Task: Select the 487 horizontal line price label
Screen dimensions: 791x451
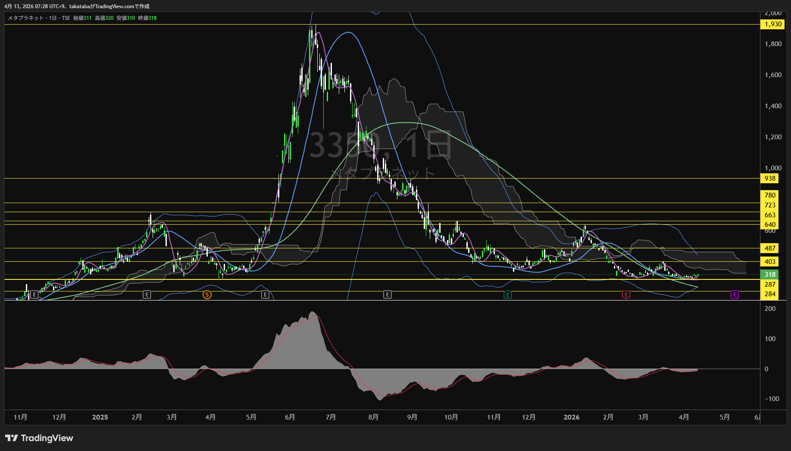Action: 770,248
